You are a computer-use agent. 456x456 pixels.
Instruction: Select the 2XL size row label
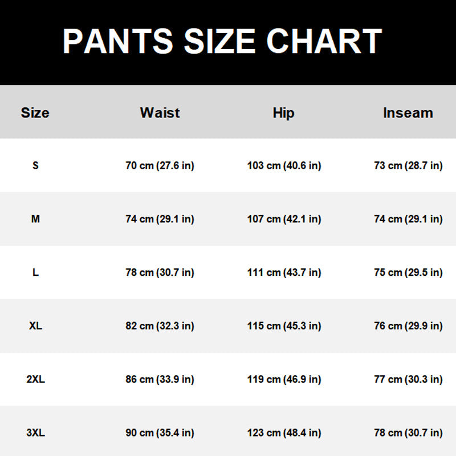click(35, 380)
